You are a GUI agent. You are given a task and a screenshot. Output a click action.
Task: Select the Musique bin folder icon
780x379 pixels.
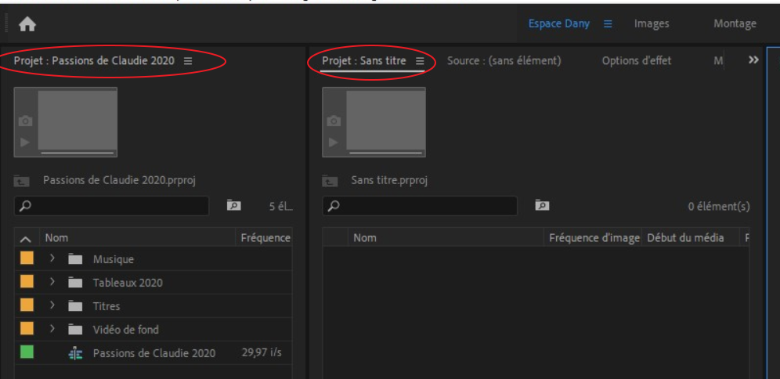click(75, 259)
